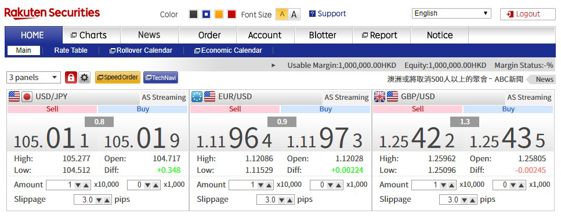Switch to the Main sub-tab
This screenshot has height=221, width=561.
click(24, 50)
